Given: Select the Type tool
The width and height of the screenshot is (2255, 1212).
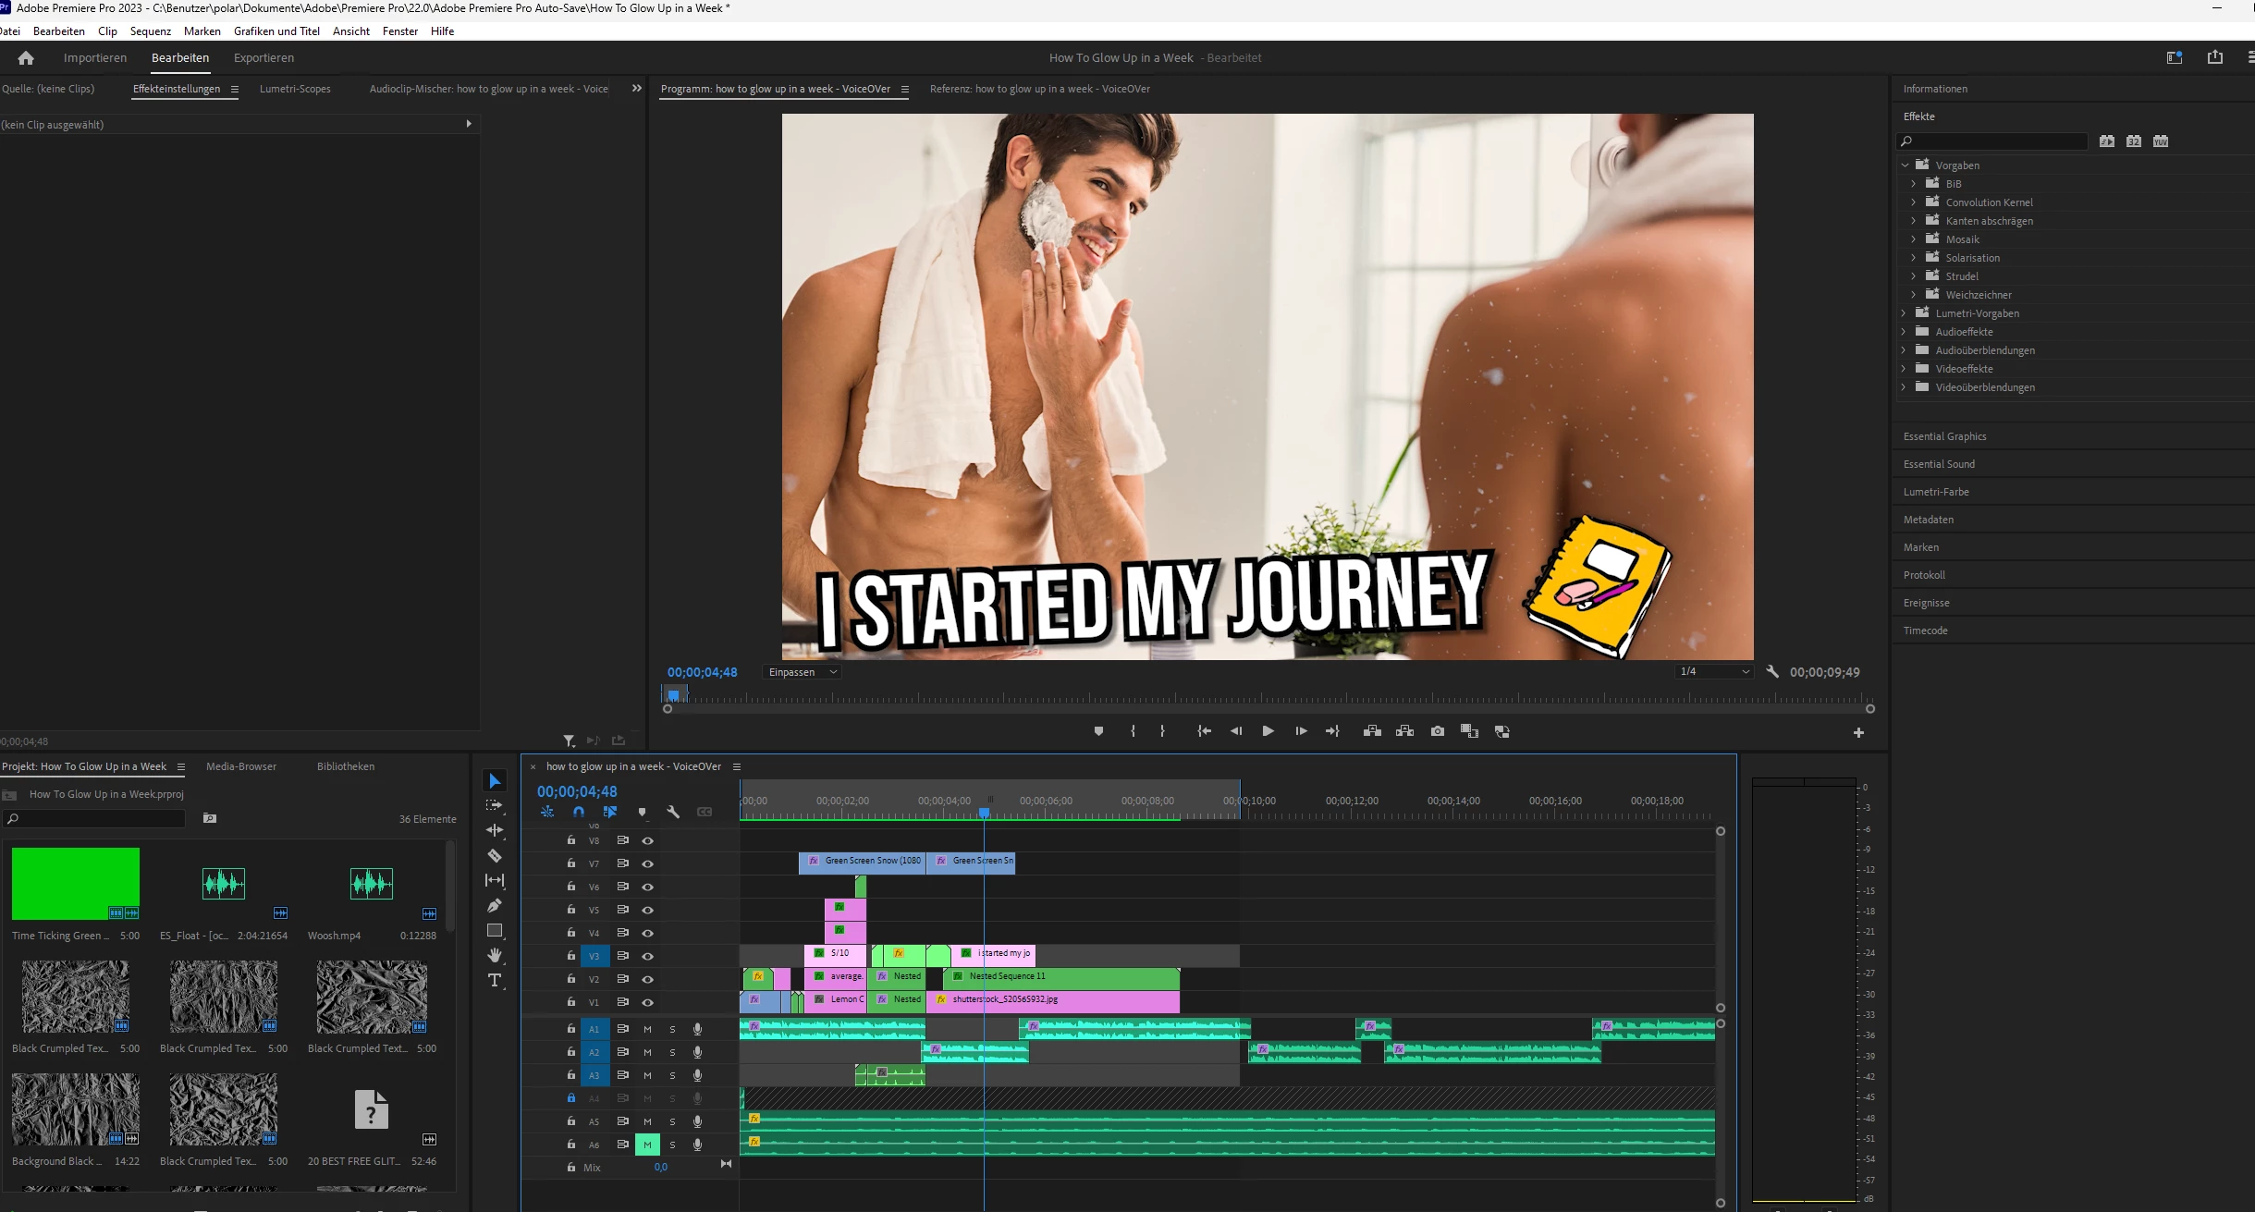Looking at the screenshot, I should (495, 980).
